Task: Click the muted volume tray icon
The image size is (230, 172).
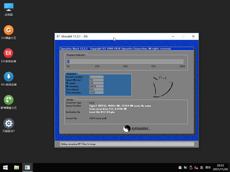Action: 196,168
